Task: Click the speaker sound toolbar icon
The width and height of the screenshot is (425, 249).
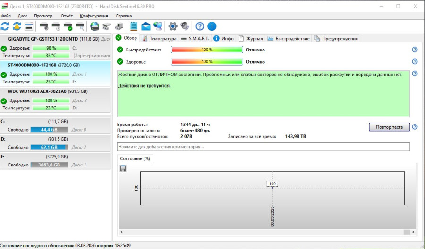Action: pyautogui.click(x=185, y=26)
